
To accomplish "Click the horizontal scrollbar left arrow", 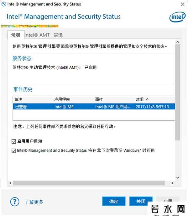I will [x=10, y=183].
